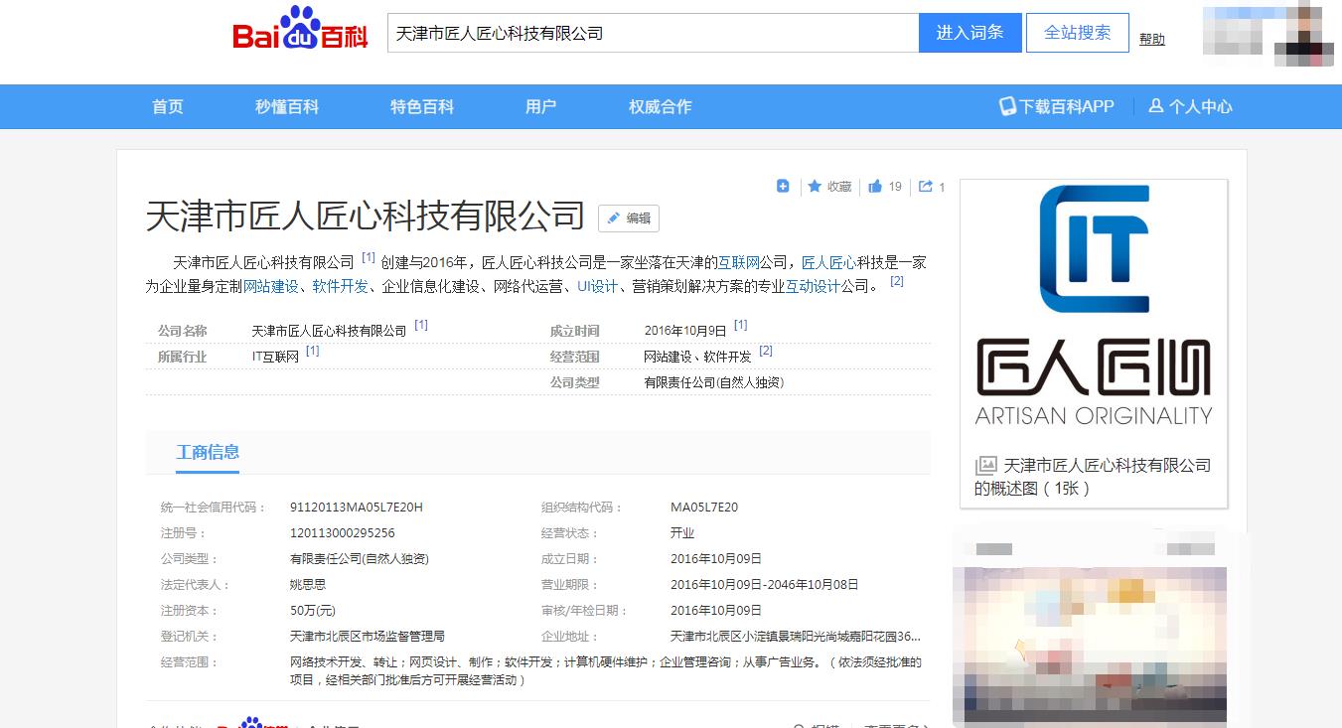Open 概述图(1张) gallery link

(1093, 477)
